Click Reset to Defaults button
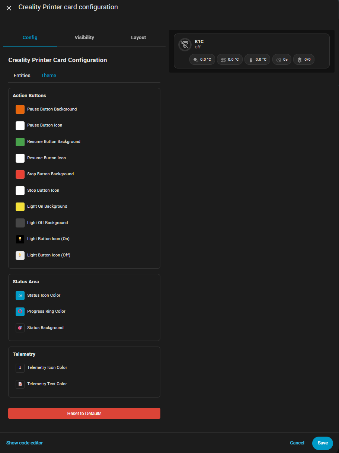 point(84,414)
